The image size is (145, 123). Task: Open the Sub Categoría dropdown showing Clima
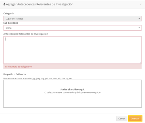click(72, 28)
